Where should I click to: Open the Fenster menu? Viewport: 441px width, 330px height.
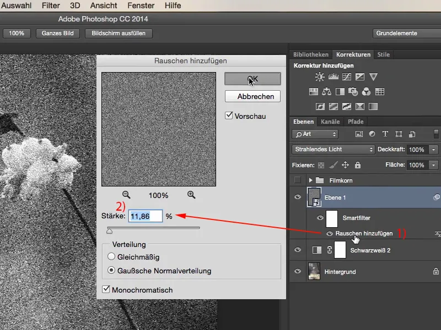141,5
